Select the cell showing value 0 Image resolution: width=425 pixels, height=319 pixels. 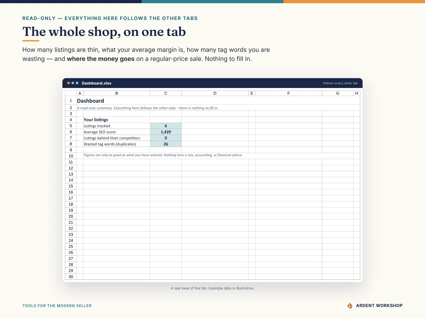166,138
